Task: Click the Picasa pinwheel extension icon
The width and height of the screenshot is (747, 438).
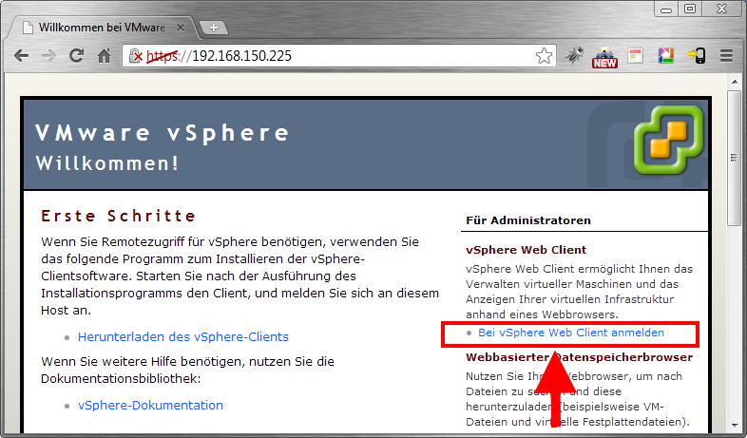Action: click(x=667, y=56)
